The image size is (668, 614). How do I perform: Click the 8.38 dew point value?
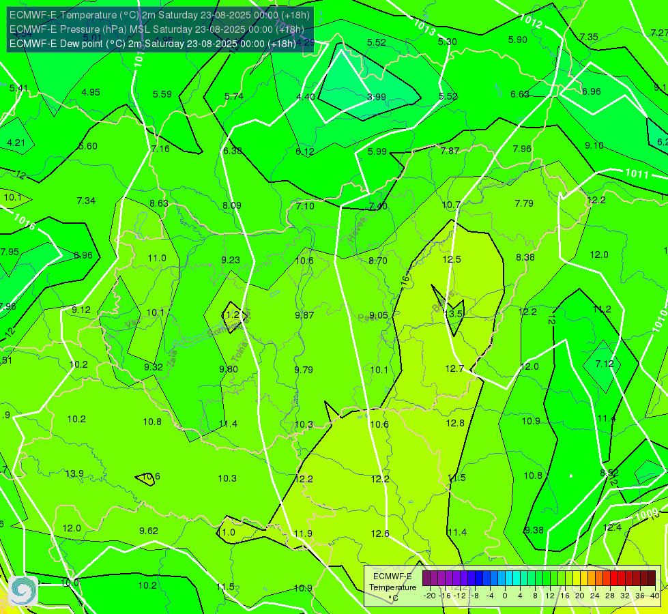pyautogui.click(x=525, y=257)
